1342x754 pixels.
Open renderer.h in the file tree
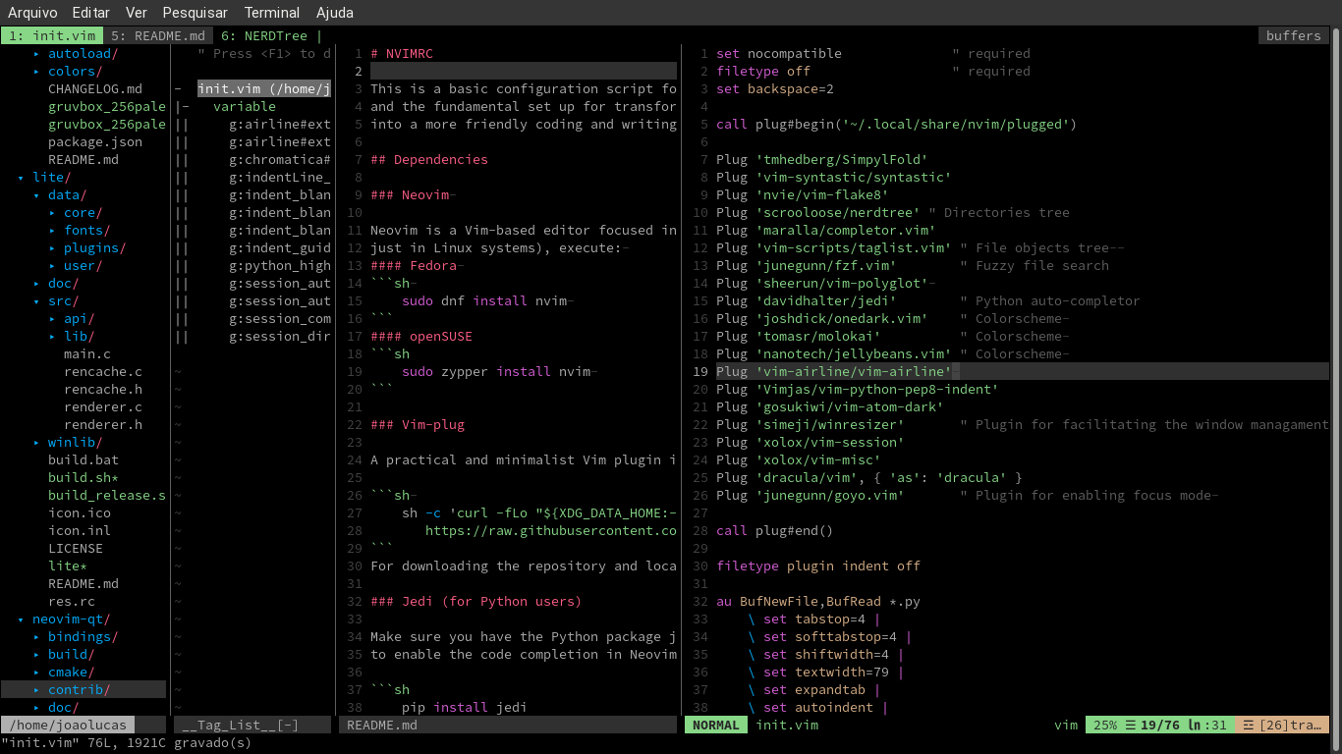point(103,424)
